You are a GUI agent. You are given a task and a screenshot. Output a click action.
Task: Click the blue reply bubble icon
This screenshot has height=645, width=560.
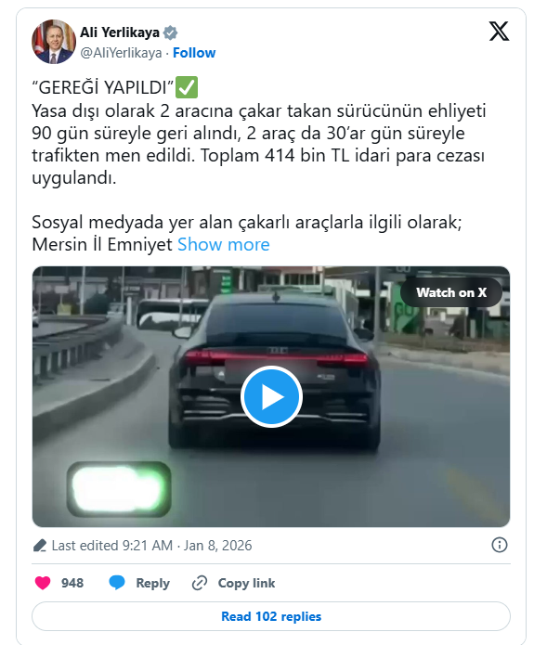click(117, 583)
